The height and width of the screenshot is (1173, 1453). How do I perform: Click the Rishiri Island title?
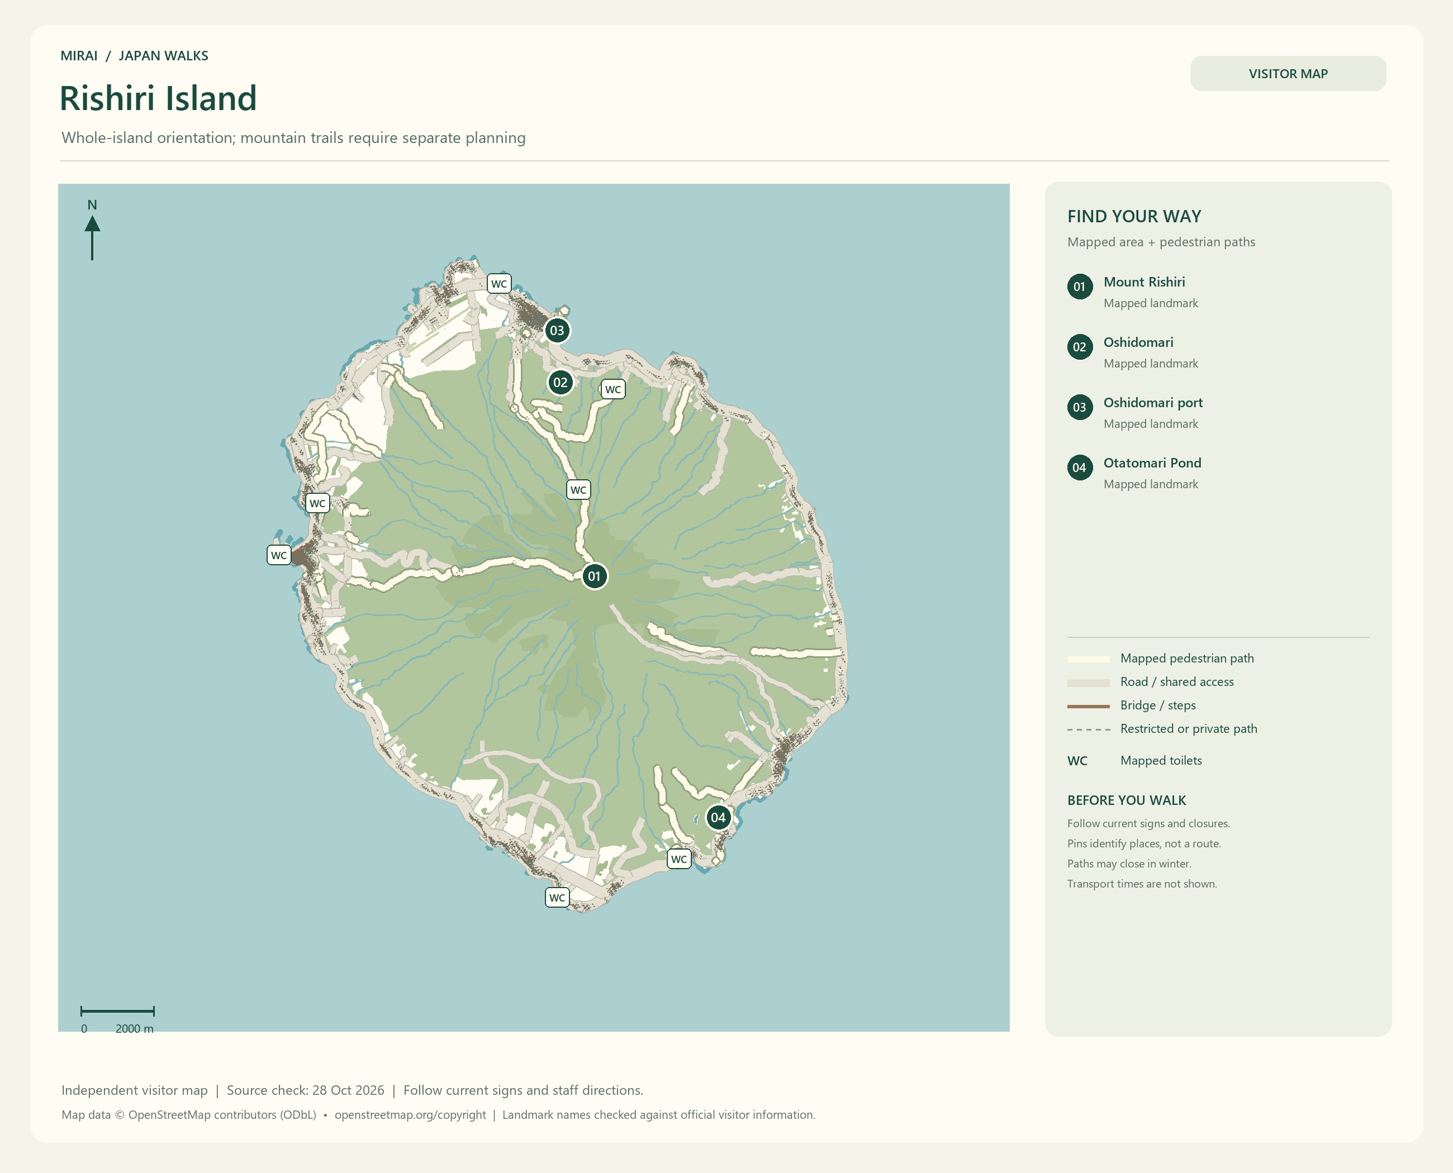pos(158,98)
